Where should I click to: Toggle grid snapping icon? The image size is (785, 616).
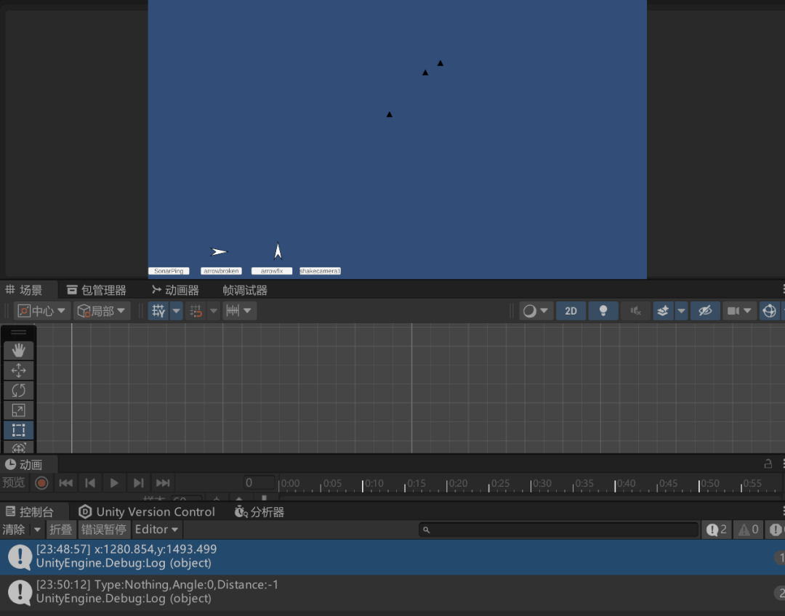tap(196, 311)
